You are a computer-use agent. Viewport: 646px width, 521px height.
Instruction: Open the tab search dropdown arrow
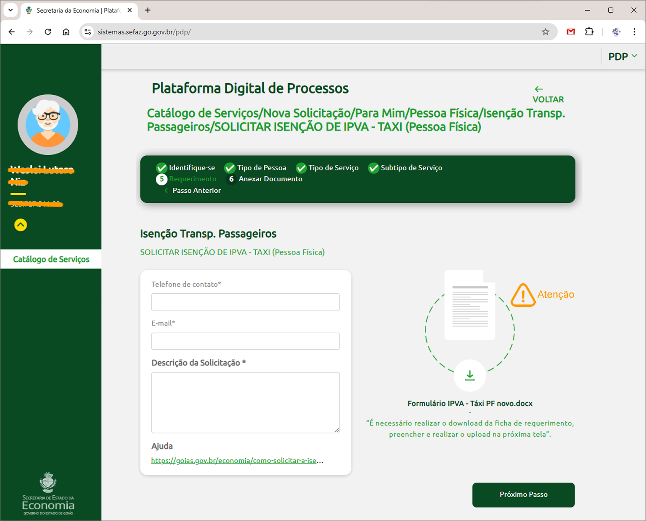[11, 10]
